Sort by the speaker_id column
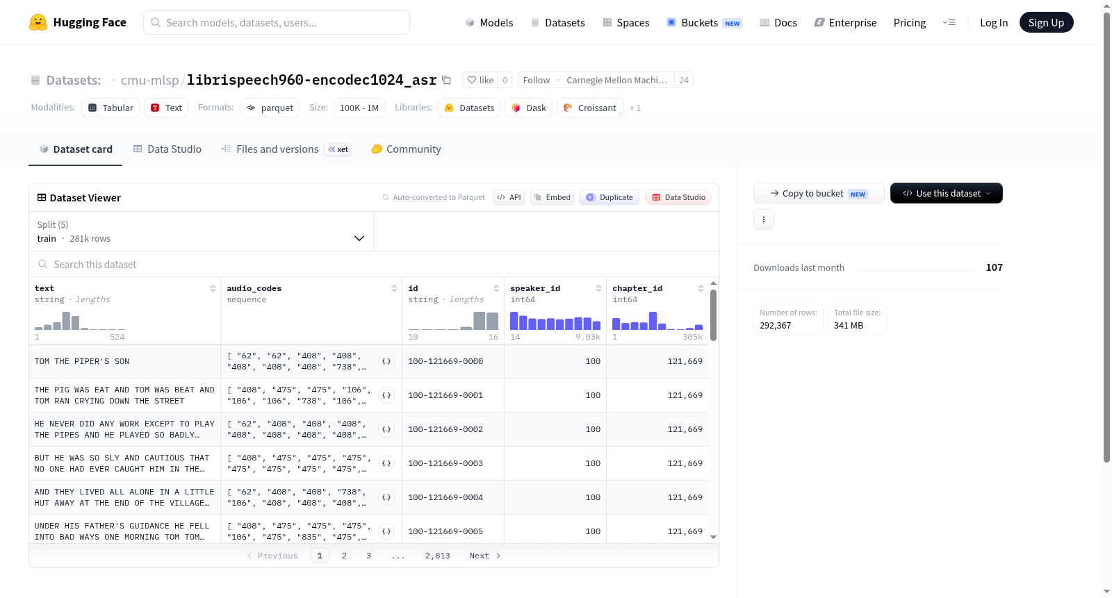This screenshot has height=598, width=1112. 598,288
